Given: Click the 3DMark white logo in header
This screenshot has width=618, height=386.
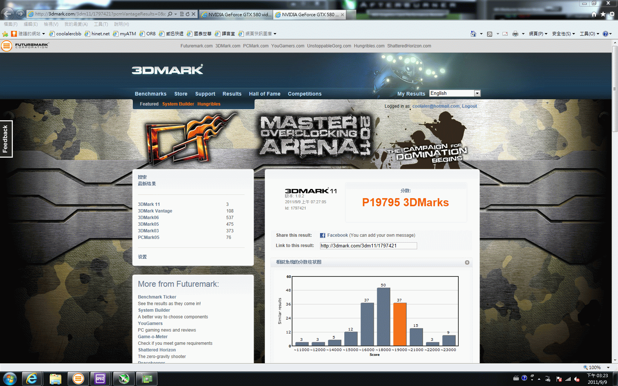Looking at the screenshot, I should click(x=167, y=69).
